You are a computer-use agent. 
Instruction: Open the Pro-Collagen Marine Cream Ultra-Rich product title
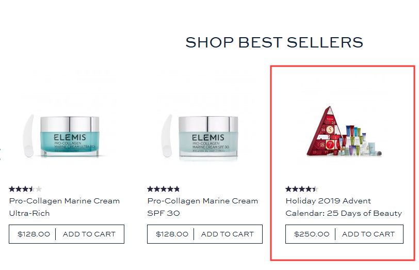[x=65, y=207]
